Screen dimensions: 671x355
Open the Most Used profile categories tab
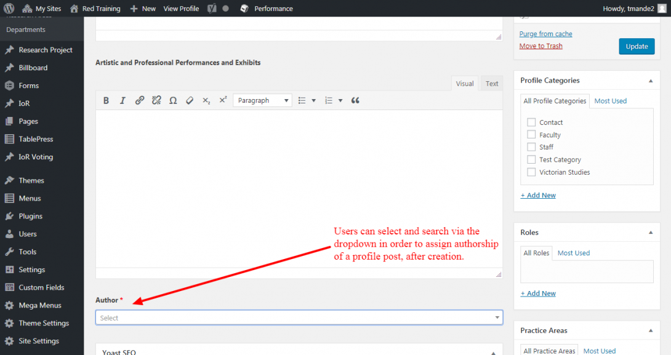click(610, 100)
